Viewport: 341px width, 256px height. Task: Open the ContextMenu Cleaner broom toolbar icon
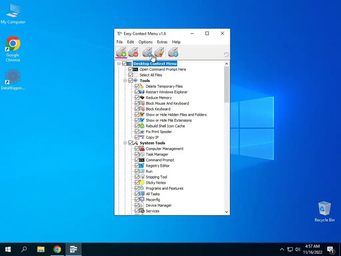point(159,52)
